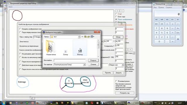187x105 pixels.
Task: Click the file list vertical scrollbar
Action: 98,48
